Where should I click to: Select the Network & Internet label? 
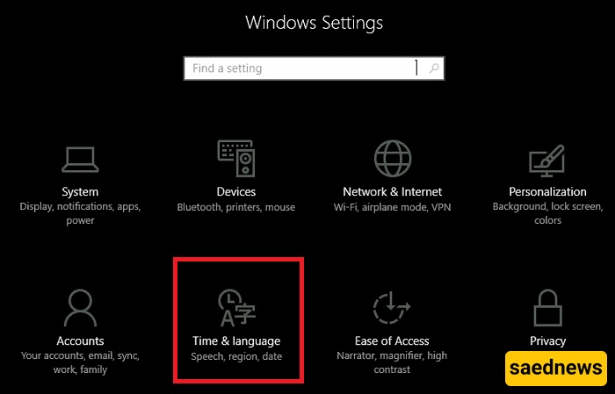[x=392, y=191]
